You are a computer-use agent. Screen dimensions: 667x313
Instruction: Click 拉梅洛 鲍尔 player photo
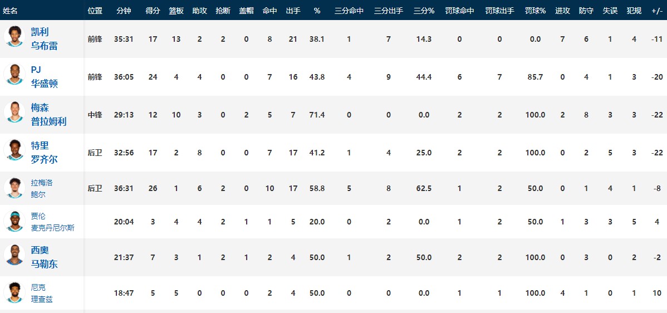point(14,188)
